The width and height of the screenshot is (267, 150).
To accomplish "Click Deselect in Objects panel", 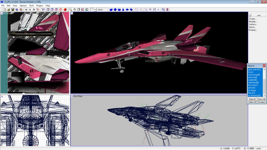I will click(x=261, y=102).
